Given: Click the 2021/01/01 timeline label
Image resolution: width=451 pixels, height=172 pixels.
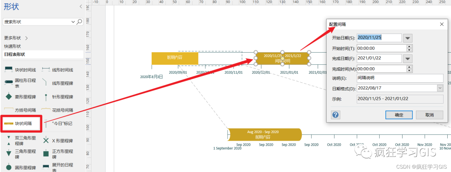Looking at the screenshot, I should (x=289, y=73).
